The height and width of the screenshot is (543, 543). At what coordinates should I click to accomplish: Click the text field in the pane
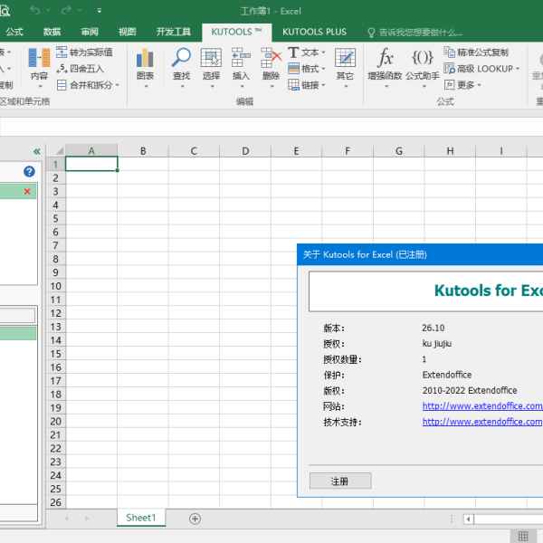coord(17,316)
